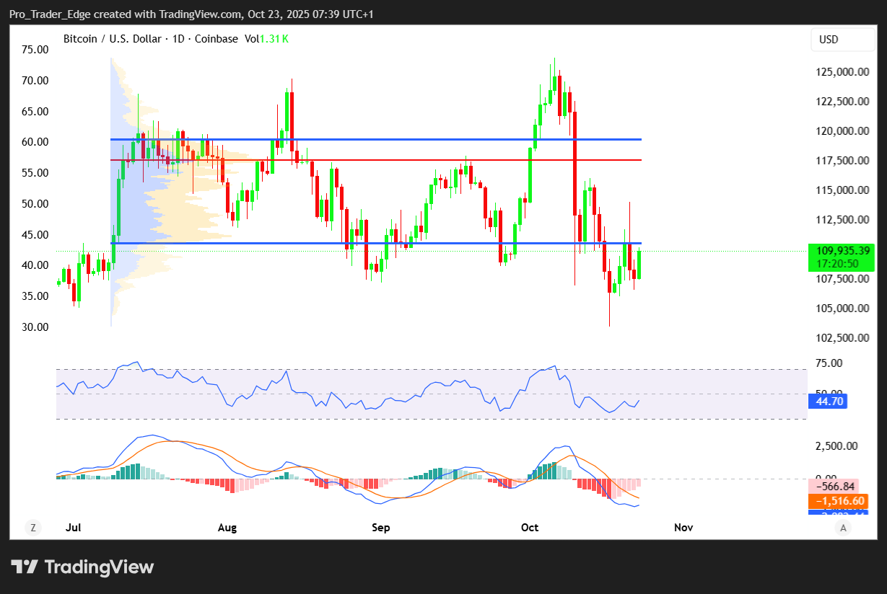The width and height of the screenshot is (887, 594).
Task: Click the A auto-scale icon
Action: (842, 528)
